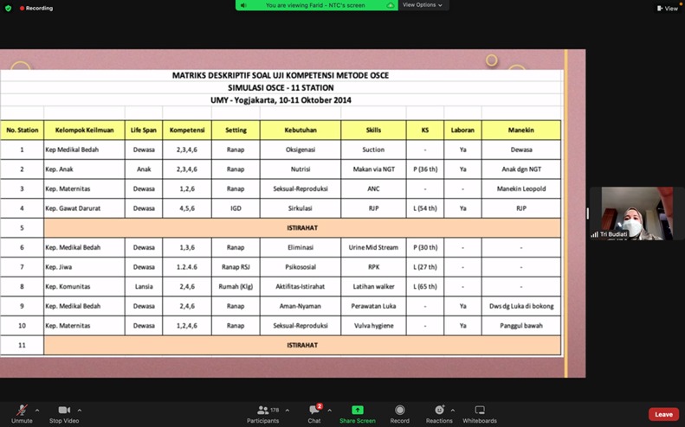This screenshot has height=427, width=685.
Task: Expand the arrow next to Participants
Action: pos(288,410)
